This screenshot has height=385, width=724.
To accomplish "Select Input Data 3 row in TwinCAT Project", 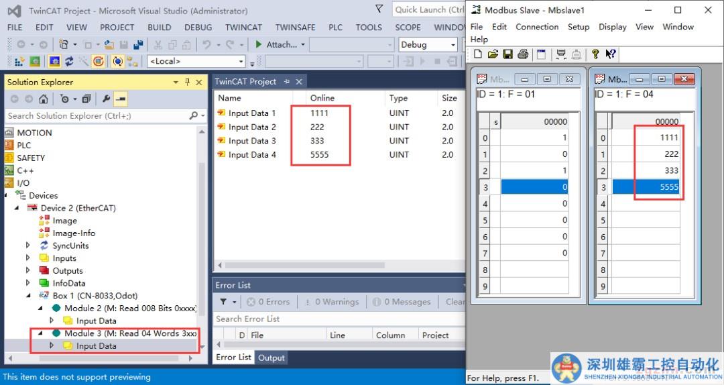I will pos(251,141).
